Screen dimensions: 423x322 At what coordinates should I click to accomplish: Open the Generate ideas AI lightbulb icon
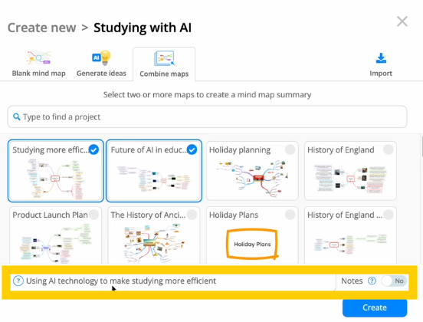(101, 58)
